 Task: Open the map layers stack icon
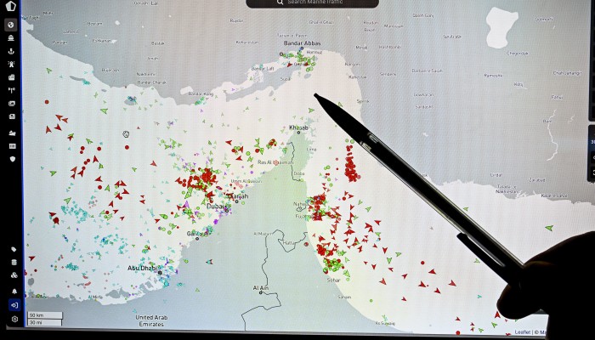pos(14,262)
